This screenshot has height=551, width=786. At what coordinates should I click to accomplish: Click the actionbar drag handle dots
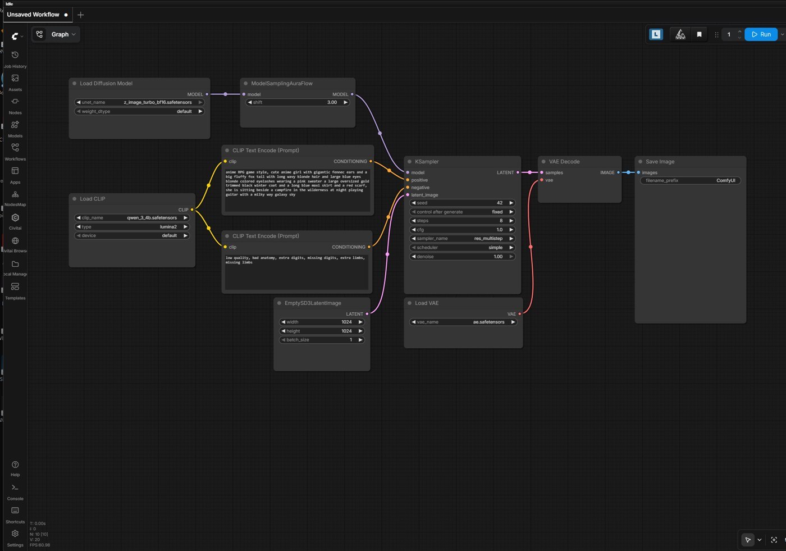click(716, 35)
